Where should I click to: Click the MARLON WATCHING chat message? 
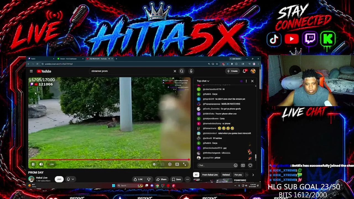(231, 104)
